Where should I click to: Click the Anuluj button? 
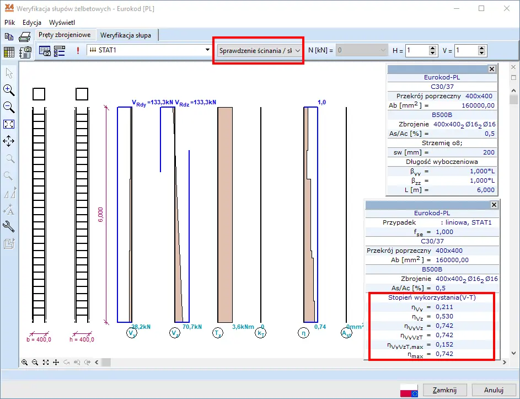[494, 390]
